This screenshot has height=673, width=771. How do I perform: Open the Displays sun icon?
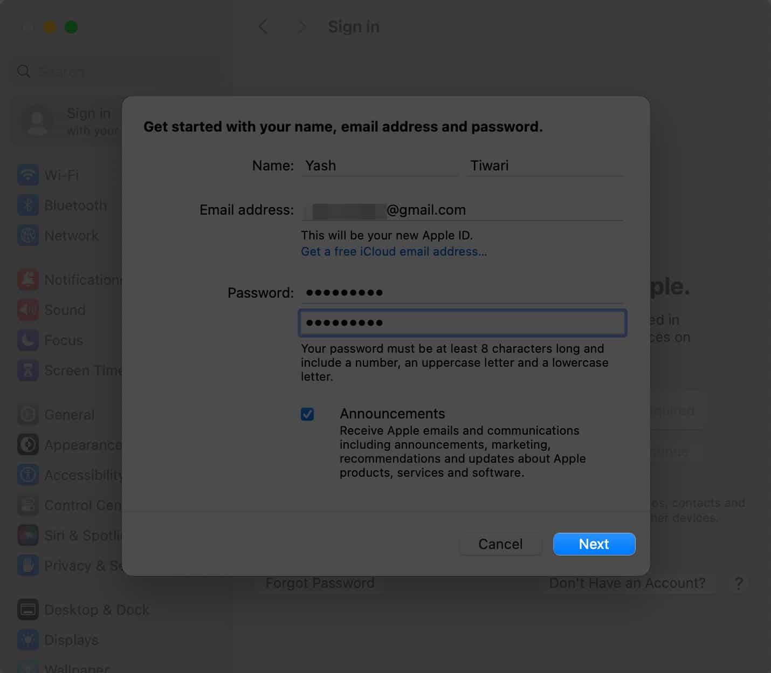click(x=28, y=640)
